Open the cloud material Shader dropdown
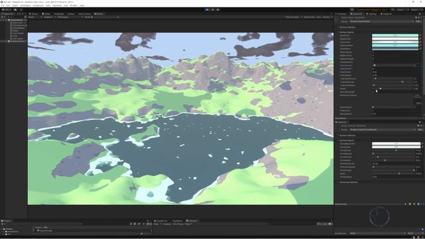The image size is (425, 239). (382, 130)
